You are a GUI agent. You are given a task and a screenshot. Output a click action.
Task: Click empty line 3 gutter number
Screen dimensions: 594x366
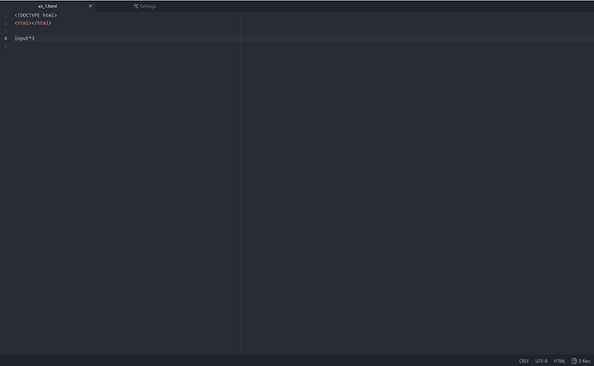[5, 30]
